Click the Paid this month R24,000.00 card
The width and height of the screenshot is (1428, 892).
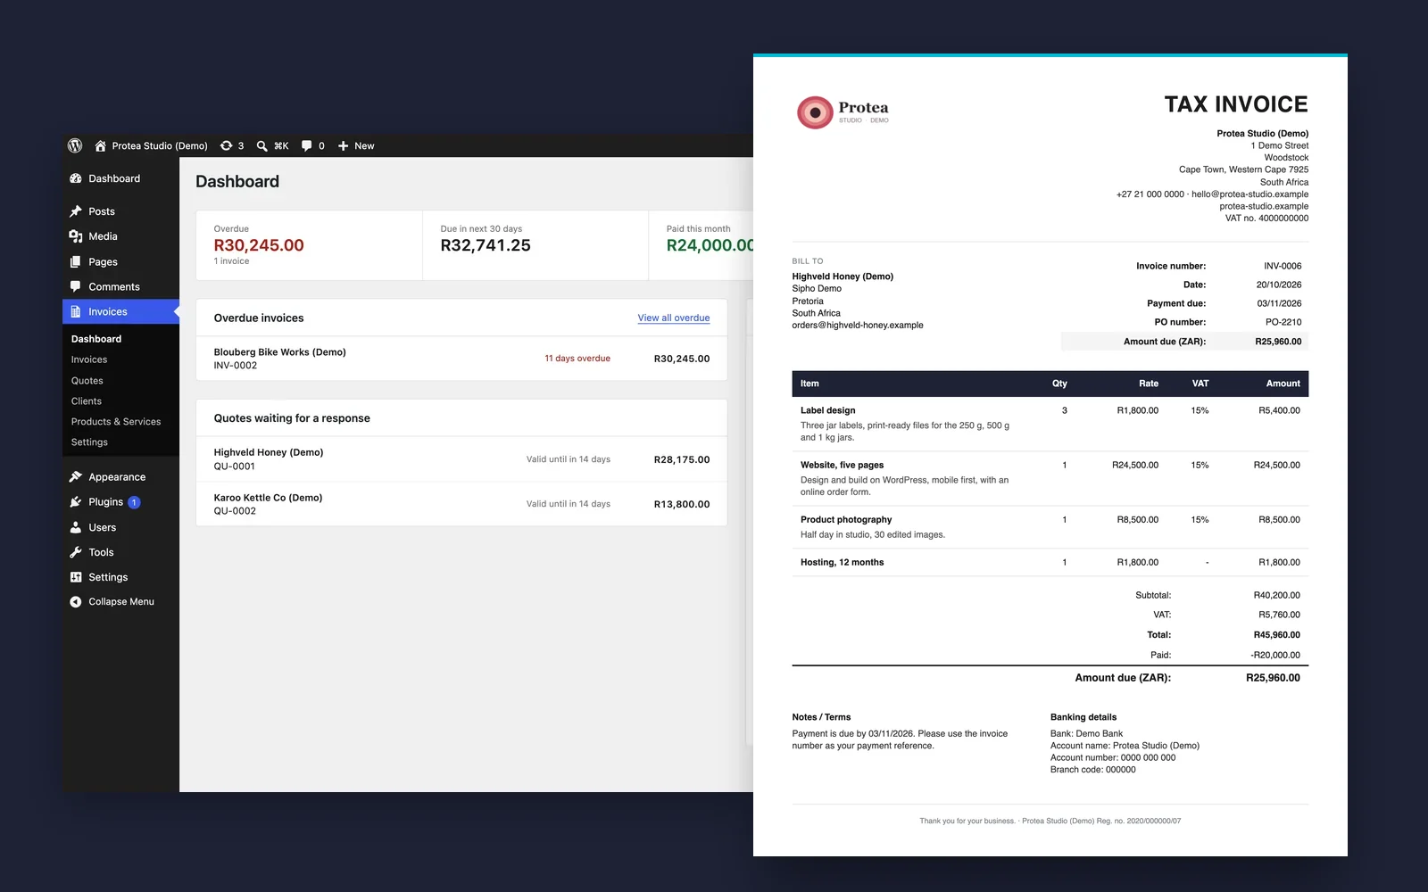point(702,245)
